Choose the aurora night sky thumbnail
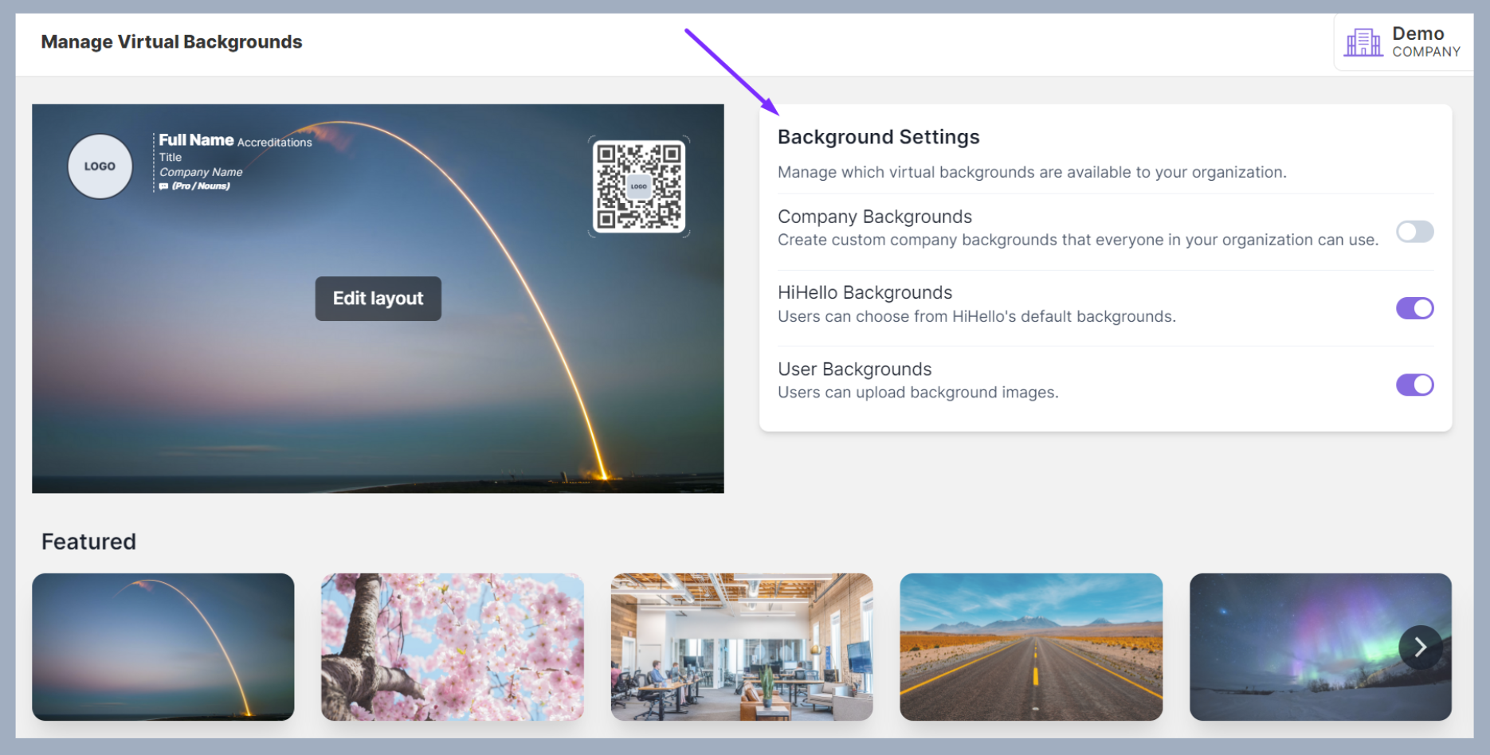This screenshot has height=755, width=1490. tap(1320, 647)
